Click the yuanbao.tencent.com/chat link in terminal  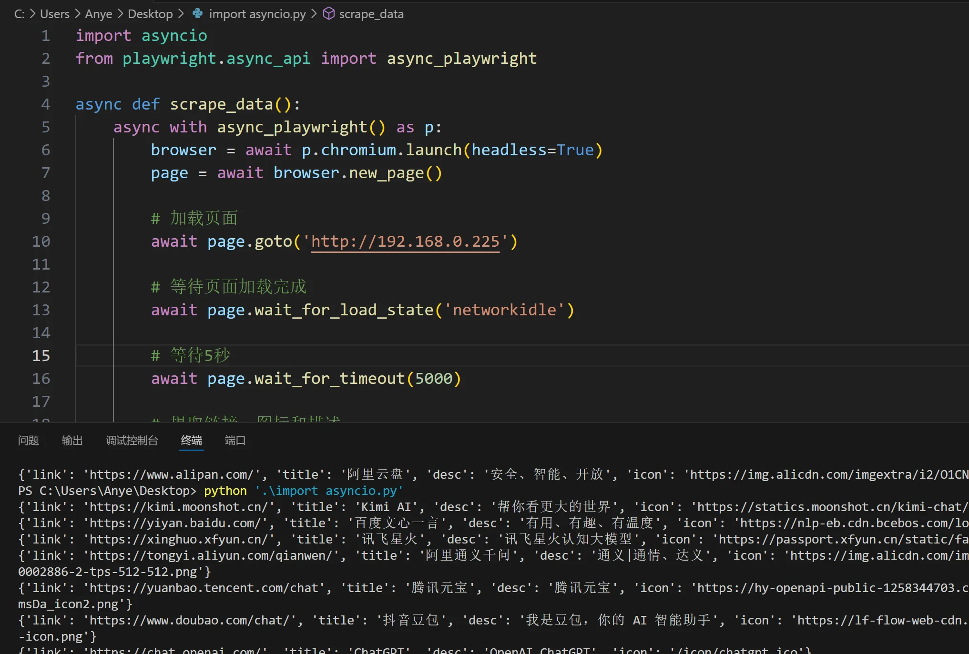204,588
